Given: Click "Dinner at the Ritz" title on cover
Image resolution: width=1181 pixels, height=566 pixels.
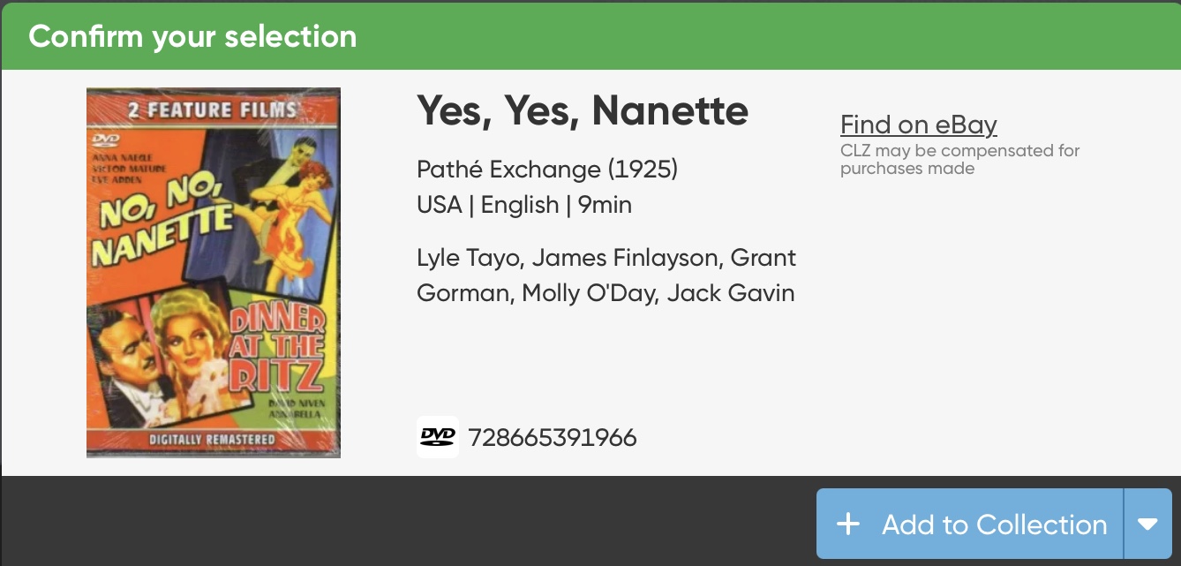Looking at the screenshot, I should coord(279,350).
